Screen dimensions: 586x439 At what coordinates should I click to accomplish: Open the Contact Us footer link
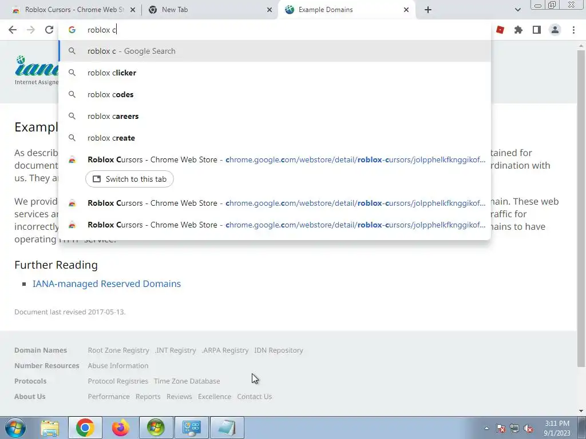255,397
